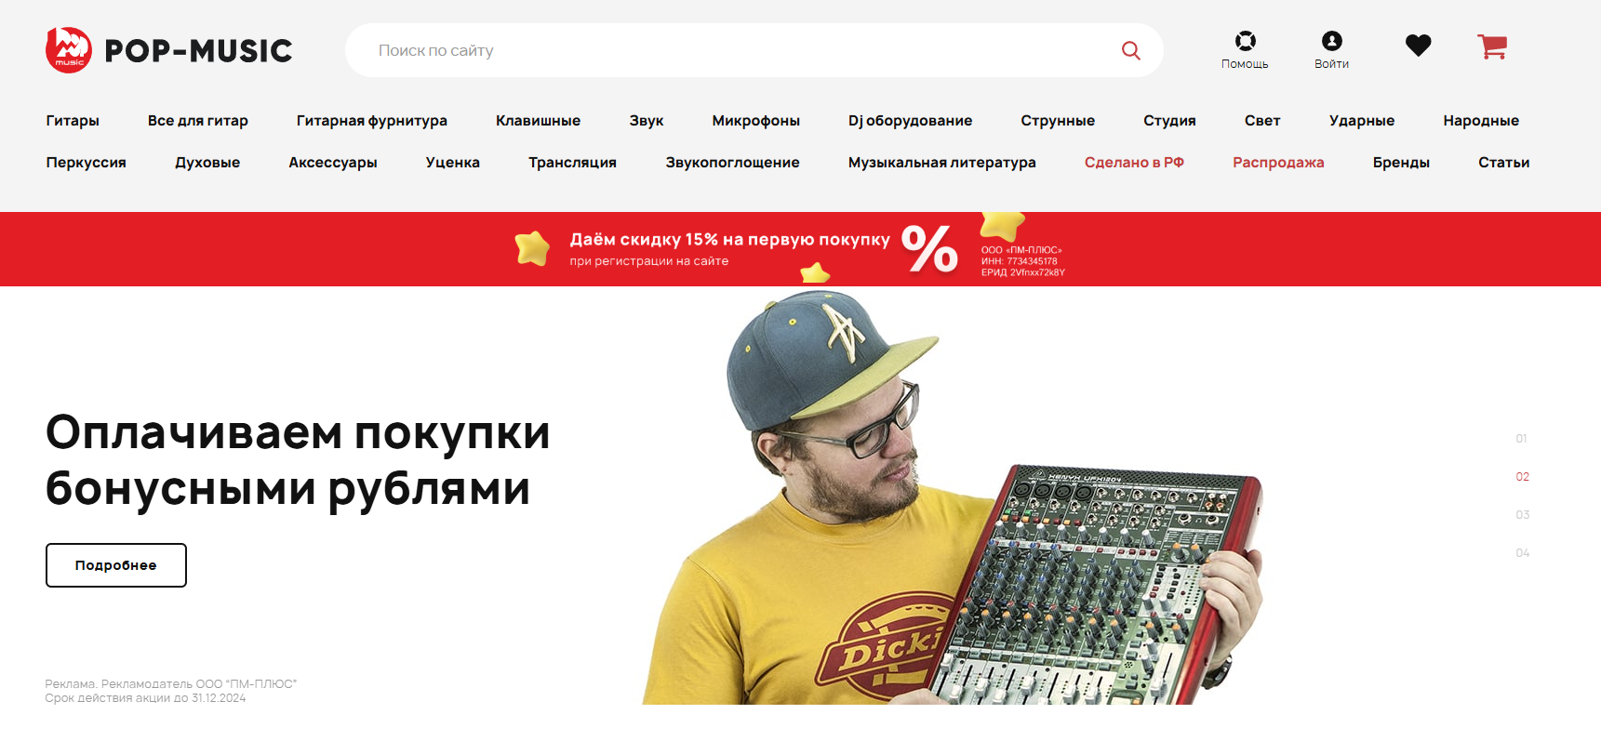Open favorites via the heart icon
Image resolution: width=1601 pixels, height=741 pixels.
point(1418,45)
